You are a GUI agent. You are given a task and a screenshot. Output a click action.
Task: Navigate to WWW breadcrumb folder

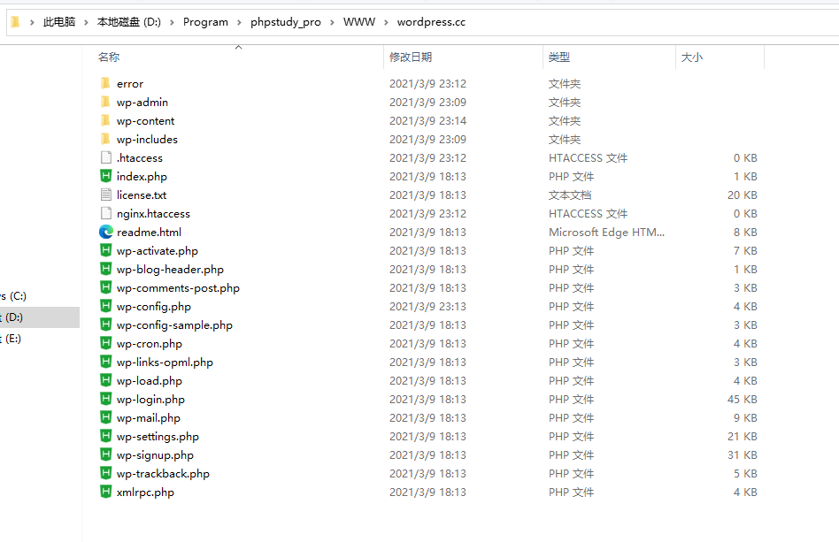coord(359,22)
